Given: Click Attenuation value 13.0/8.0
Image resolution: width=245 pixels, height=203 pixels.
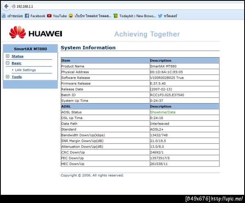Looking at the screenshot, I should [x=157, y=147].
